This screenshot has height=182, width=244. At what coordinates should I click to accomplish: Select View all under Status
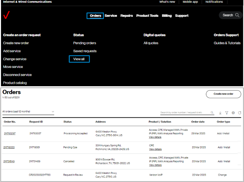79,59
